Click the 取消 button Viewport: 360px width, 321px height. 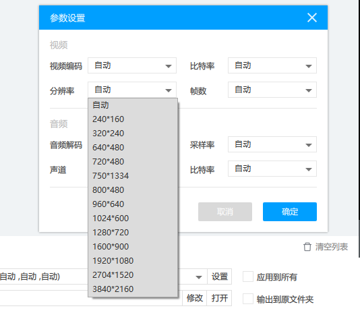pos(225,212)
